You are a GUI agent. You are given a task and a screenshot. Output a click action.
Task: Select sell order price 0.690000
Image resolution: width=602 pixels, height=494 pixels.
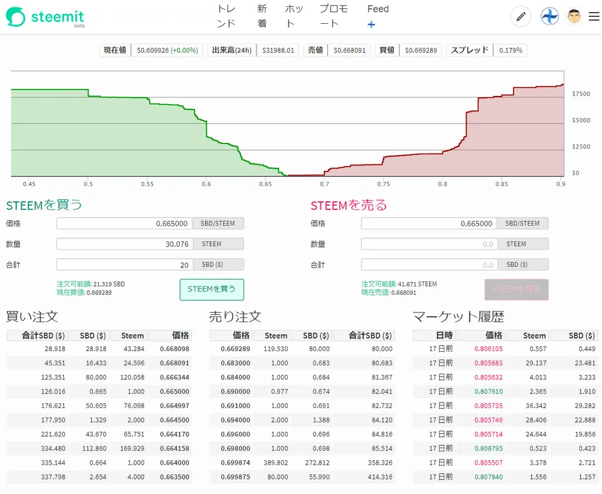[x=235, y=392]
